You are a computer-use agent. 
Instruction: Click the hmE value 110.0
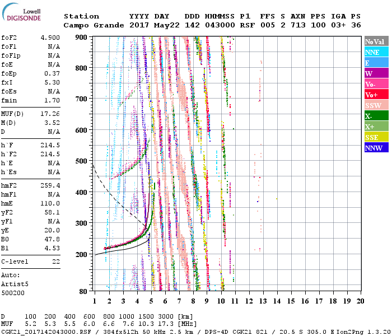(x=50, y=203)
